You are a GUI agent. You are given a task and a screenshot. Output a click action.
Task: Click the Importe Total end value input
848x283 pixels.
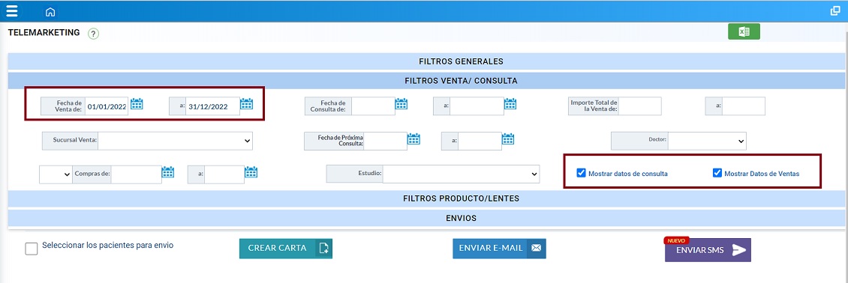pyautogui.click(x=744, y=106)
